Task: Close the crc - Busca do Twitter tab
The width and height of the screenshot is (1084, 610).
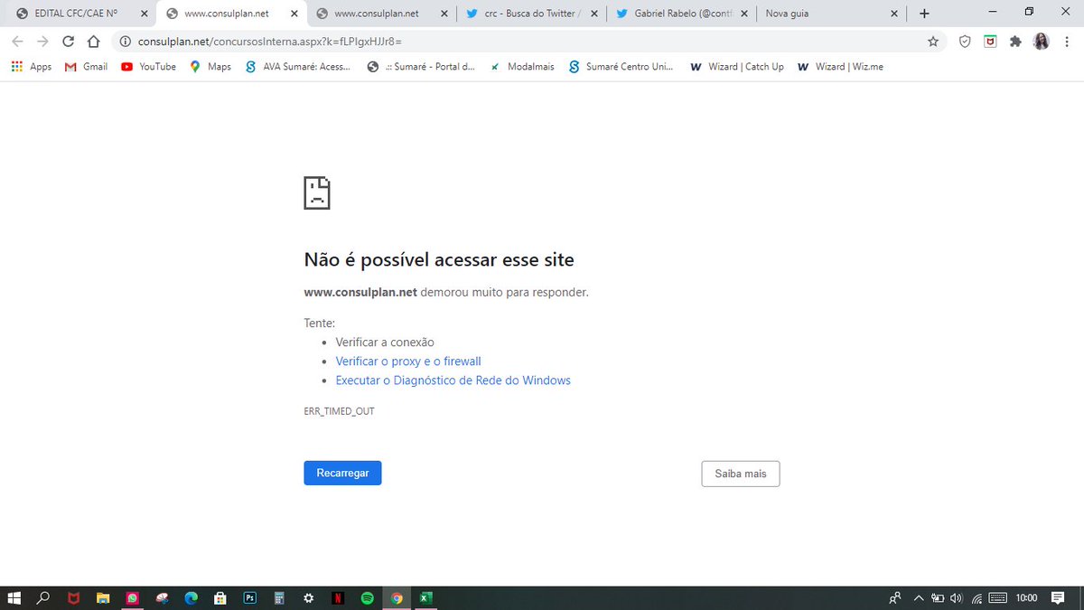Action: click(596, 14)
